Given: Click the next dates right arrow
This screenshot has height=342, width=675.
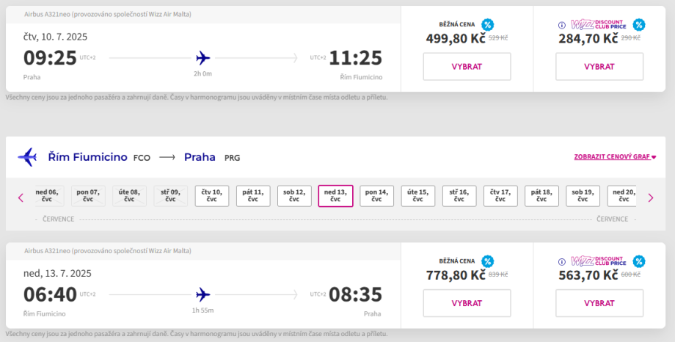Looking at the screenshot, I should point(650,197).
